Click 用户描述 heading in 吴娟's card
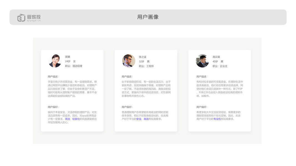The image size is (296, 166). [x=53, y=77]
